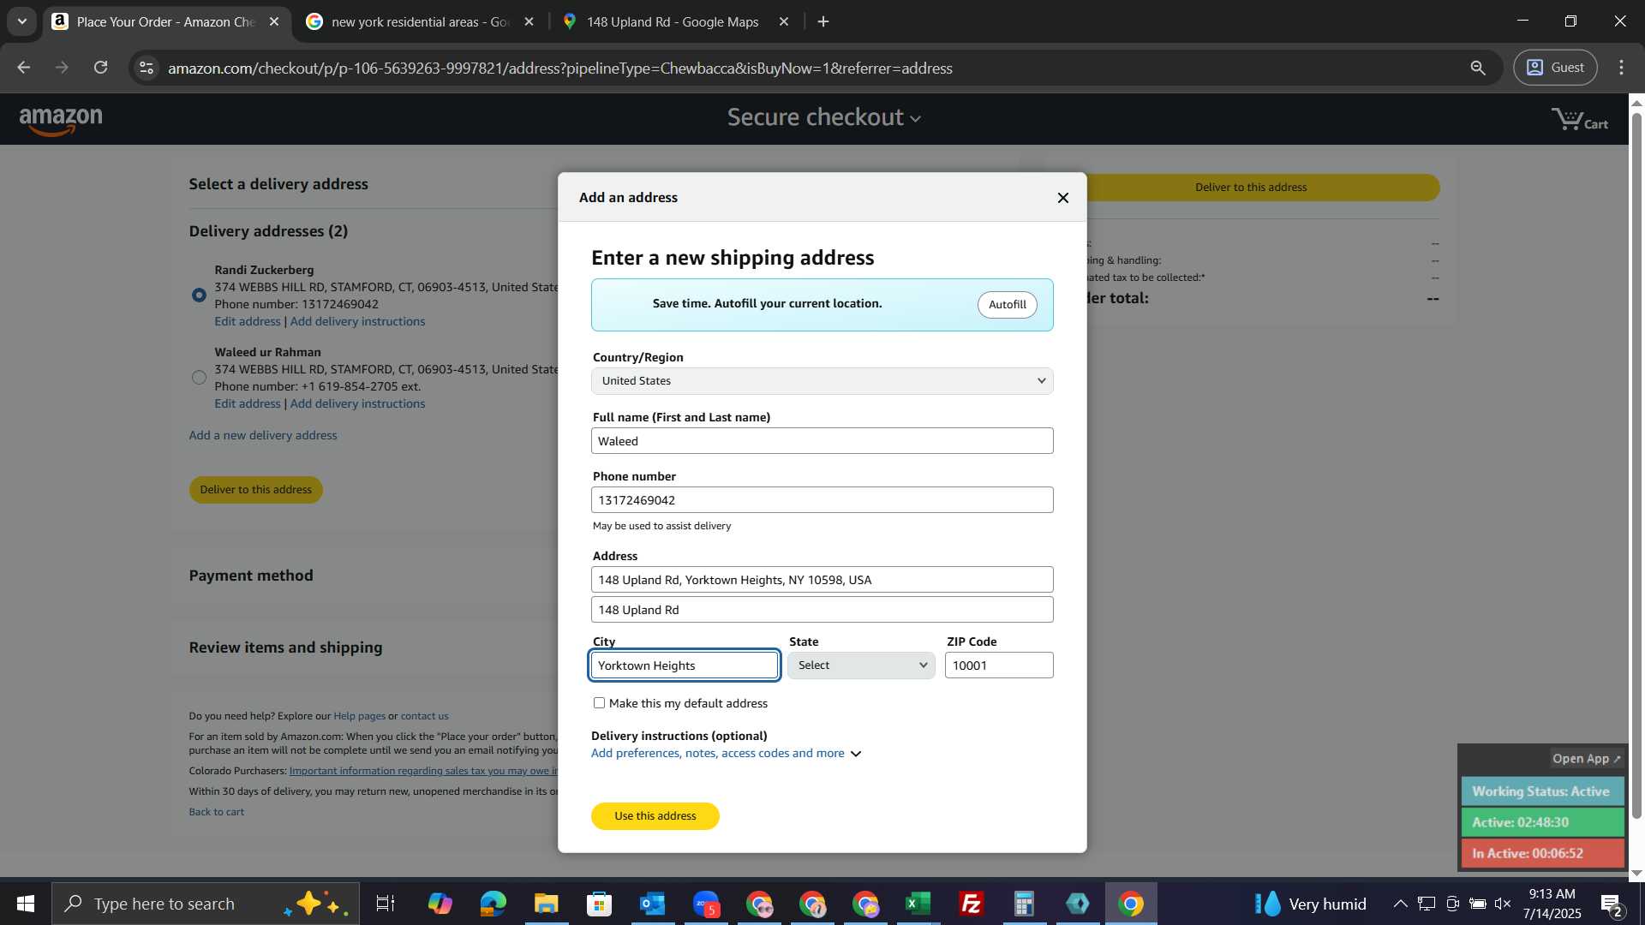Open Zoom app from the taskbar
The width and height of the screenshot is (1645, 925).
tap(706, 904)
